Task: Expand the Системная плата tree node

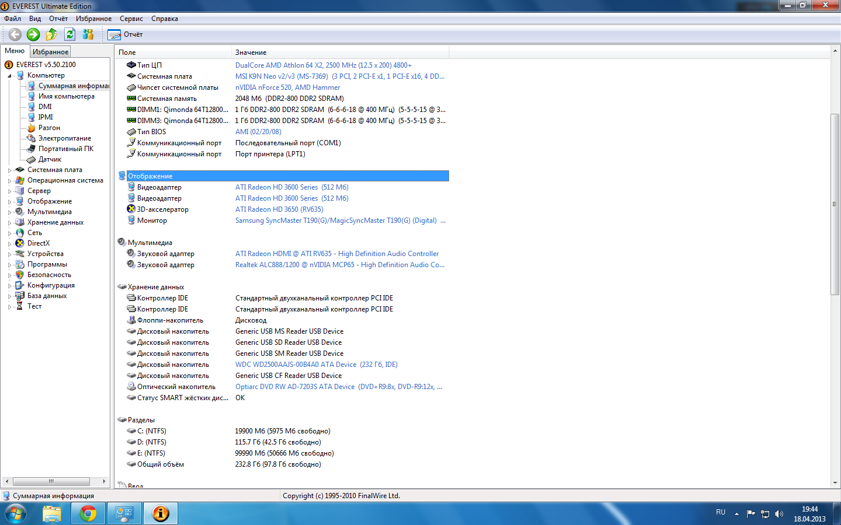Action: tap(9, 170)
